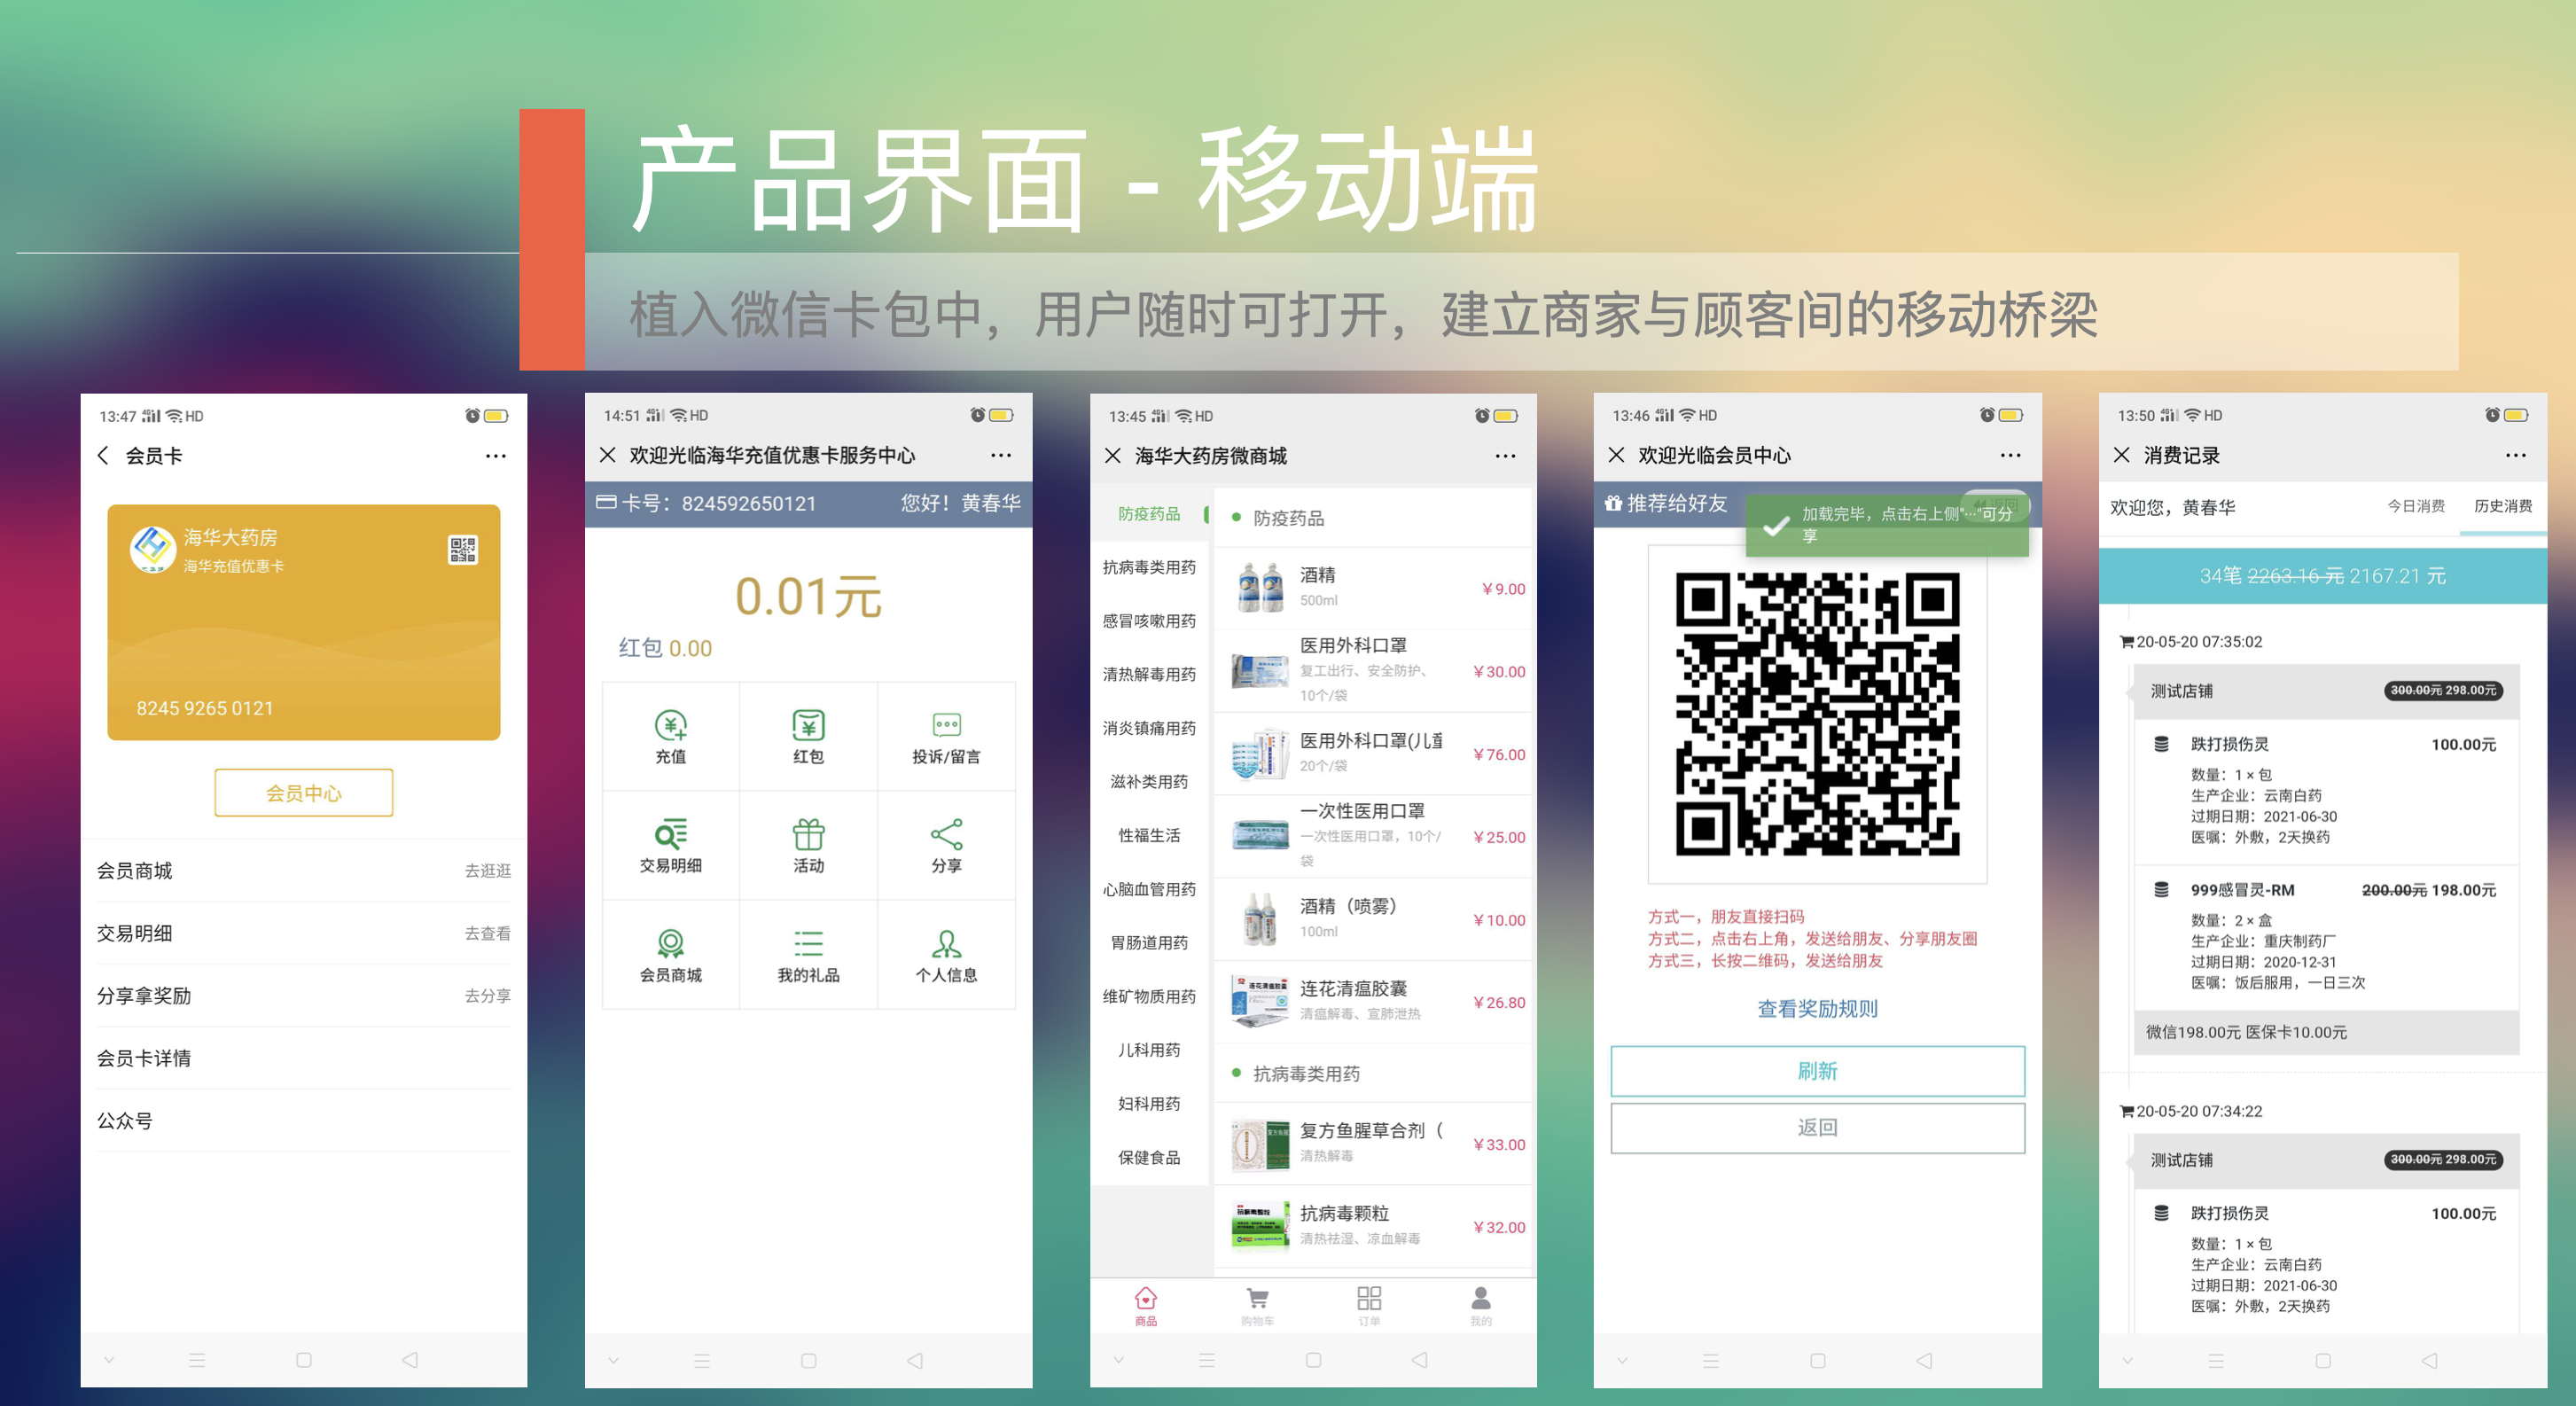Viewport: 2576px width, 1406px height.
Task: Tap the 订单 orders tab
Action: pos(1369,1306)
